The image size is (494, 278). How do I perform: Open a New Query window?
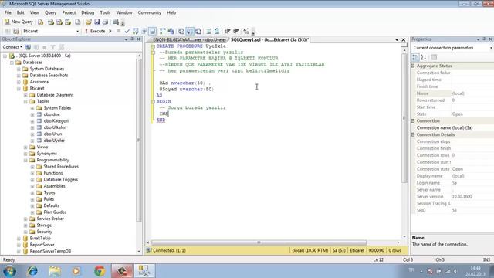pyautogui.click(x=19, y=22)
